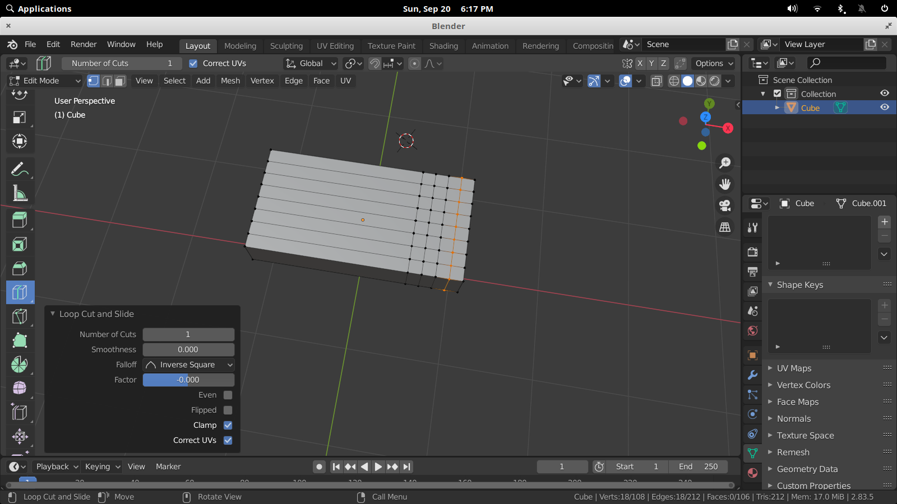
Task: Add a vertex group with plus button
Action: click(x=884, y=222)
